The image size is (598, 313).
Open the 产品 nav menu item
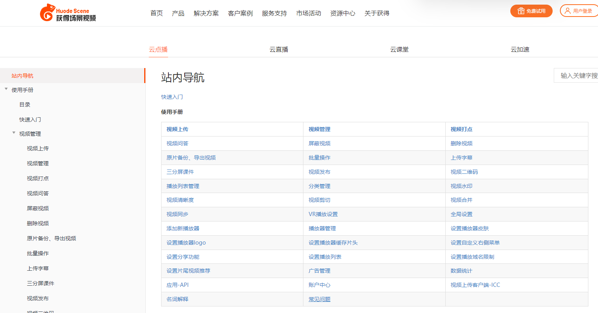[x=178, y=13]
